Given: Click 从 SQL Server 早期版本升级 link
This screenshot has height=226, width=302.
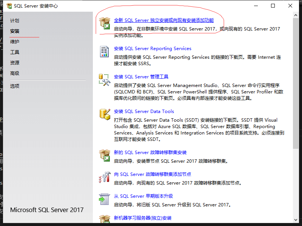Looking at the screenshot, I should [143, 196].
